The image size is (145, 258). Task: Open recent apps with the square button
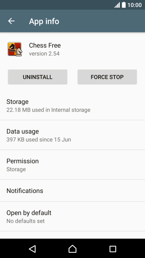(x=113, y=249)
